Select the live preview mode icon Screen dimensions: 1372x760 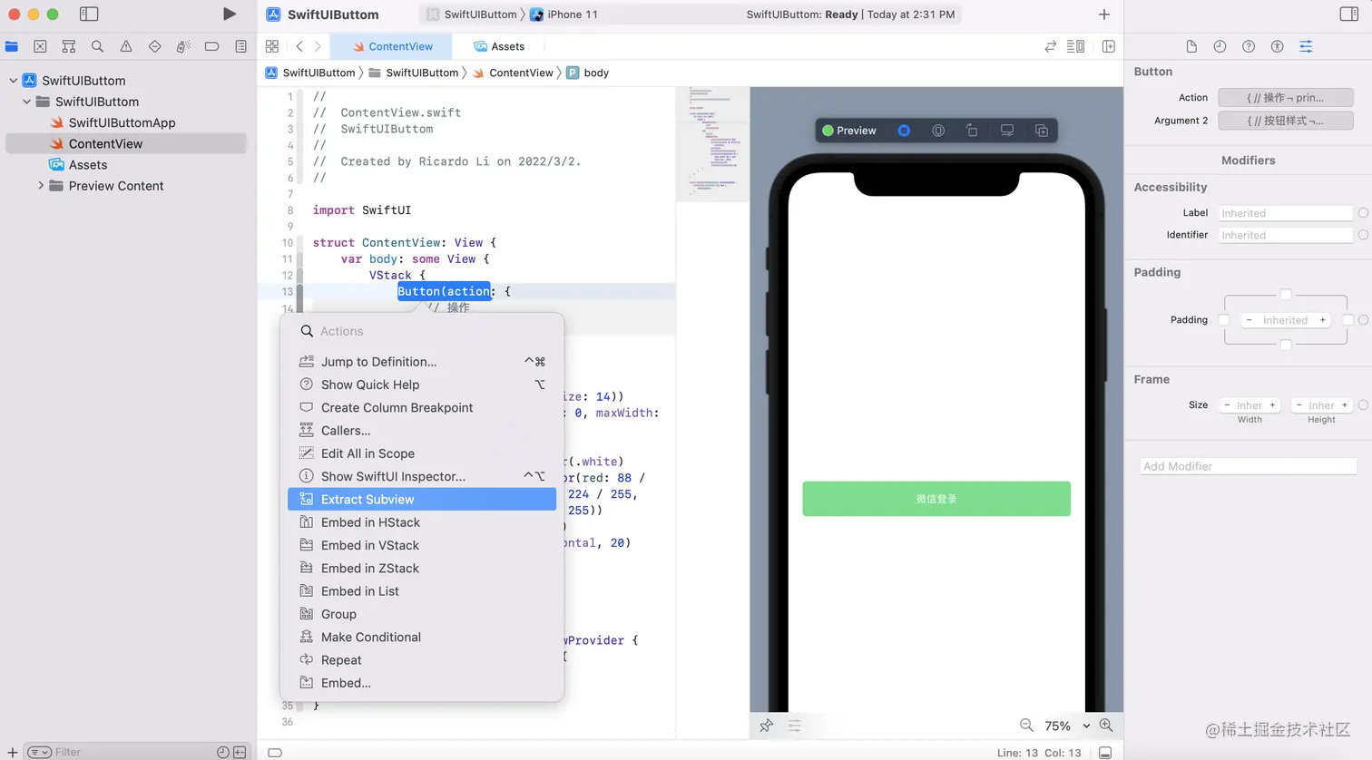point(904,130)
